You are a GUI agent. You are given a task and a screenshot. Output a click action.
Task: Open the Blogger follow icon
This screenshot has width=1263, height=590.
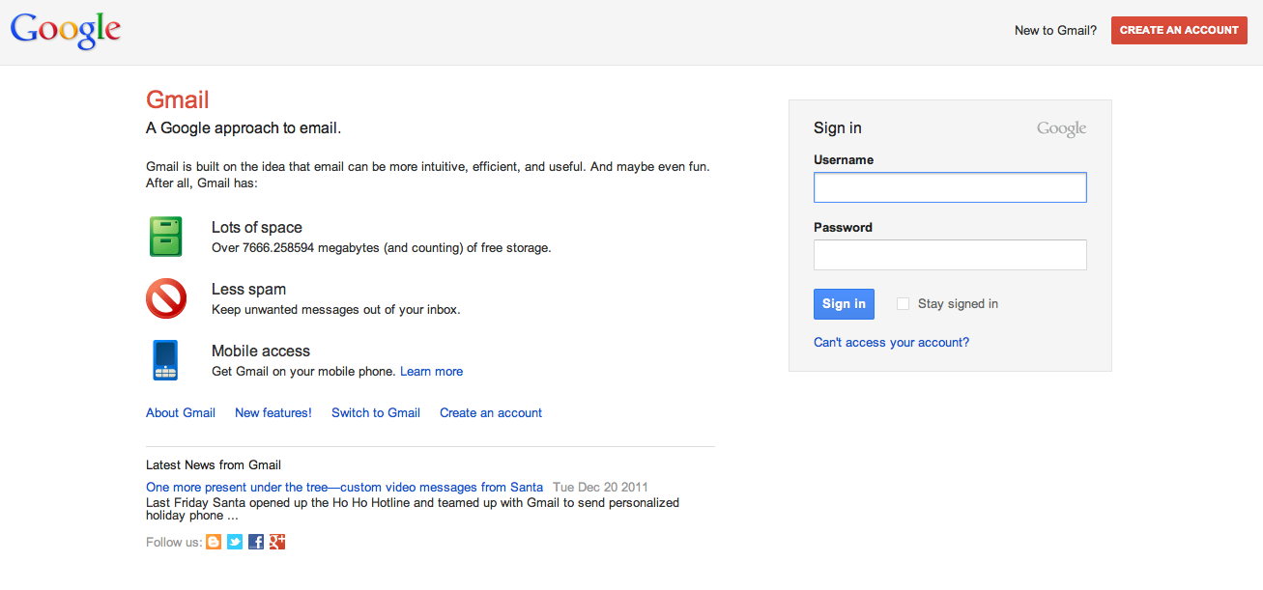(x=214, y=542)
